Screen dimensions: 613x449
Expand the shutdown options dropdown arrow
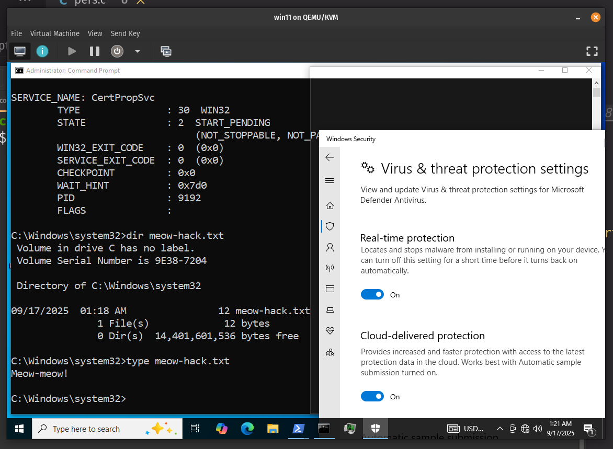[x=137, y=51]
